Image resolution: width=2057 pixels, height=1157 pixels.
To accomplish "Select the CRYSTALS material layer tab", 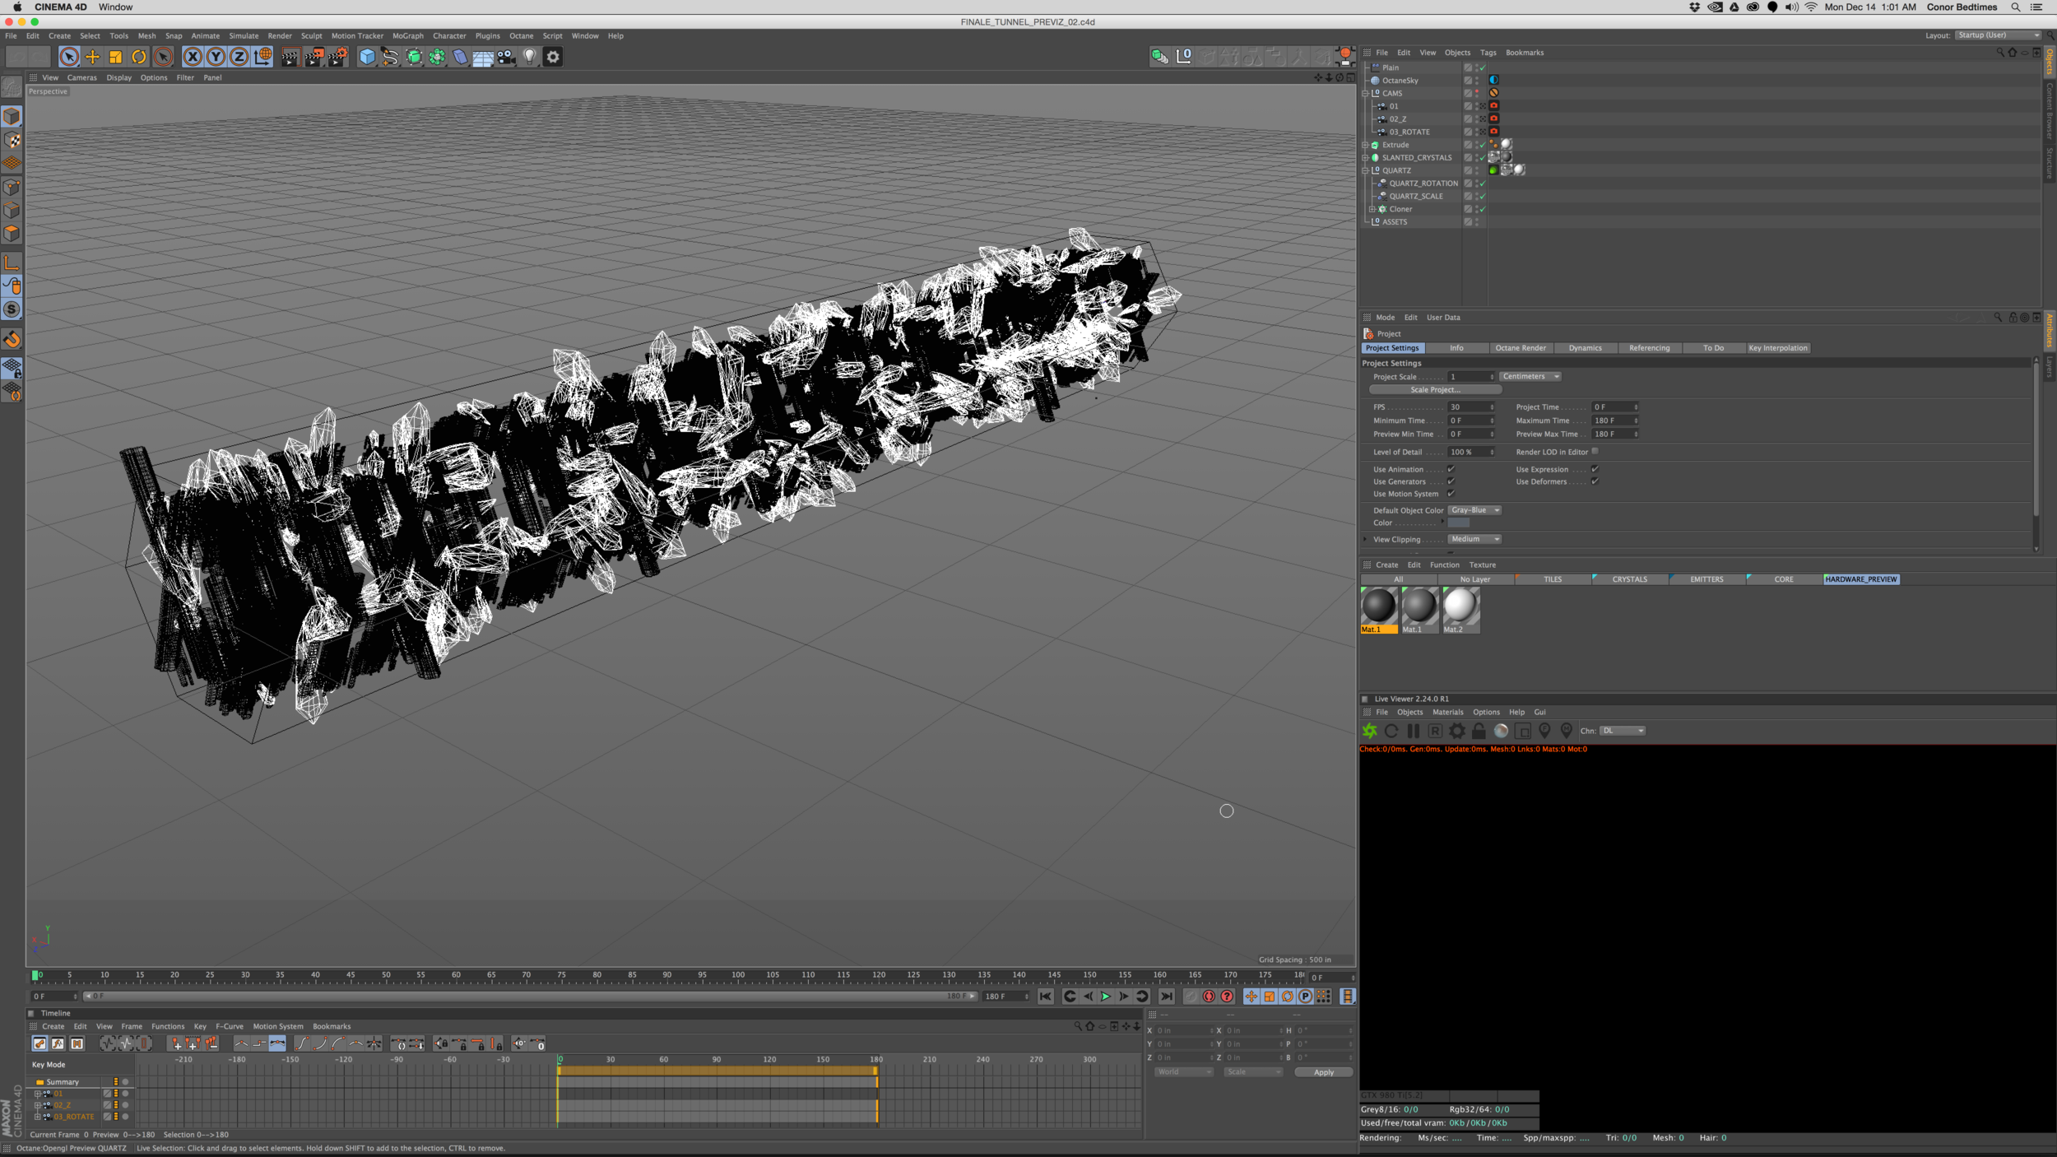I will [1629, 579].
